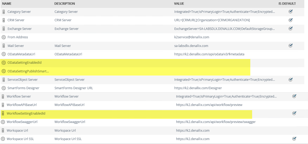This screenshot has width=308, height=144.
Task: Click the @ icon beside ODataMetadataUrl
Action: click(x=3, y=54)
